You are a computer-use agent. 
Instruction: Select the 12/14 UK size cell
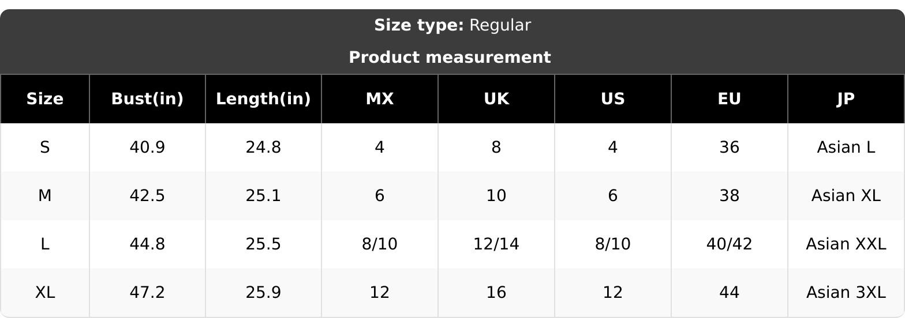point(496,244)
